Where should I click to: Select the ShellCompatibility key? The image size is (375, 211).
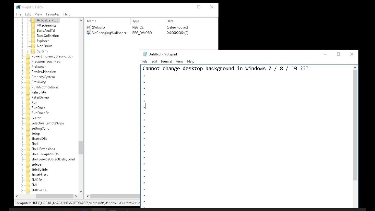pos(45,154)
